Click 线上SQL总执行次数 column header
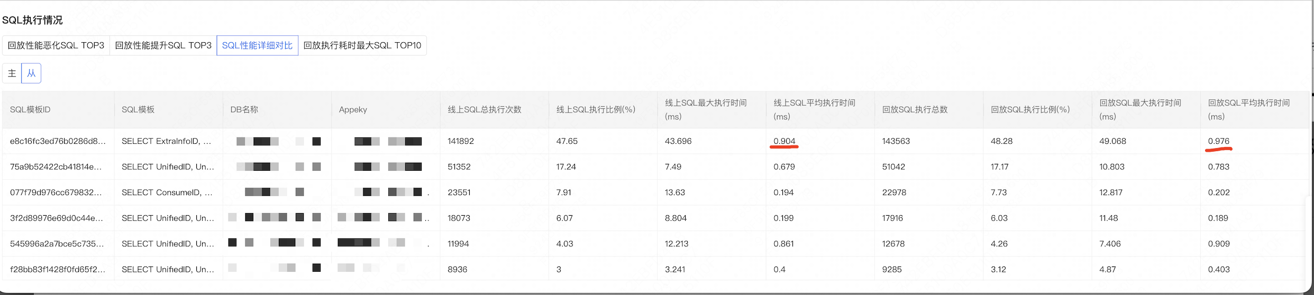1314x295 pixels. point(485,109)
